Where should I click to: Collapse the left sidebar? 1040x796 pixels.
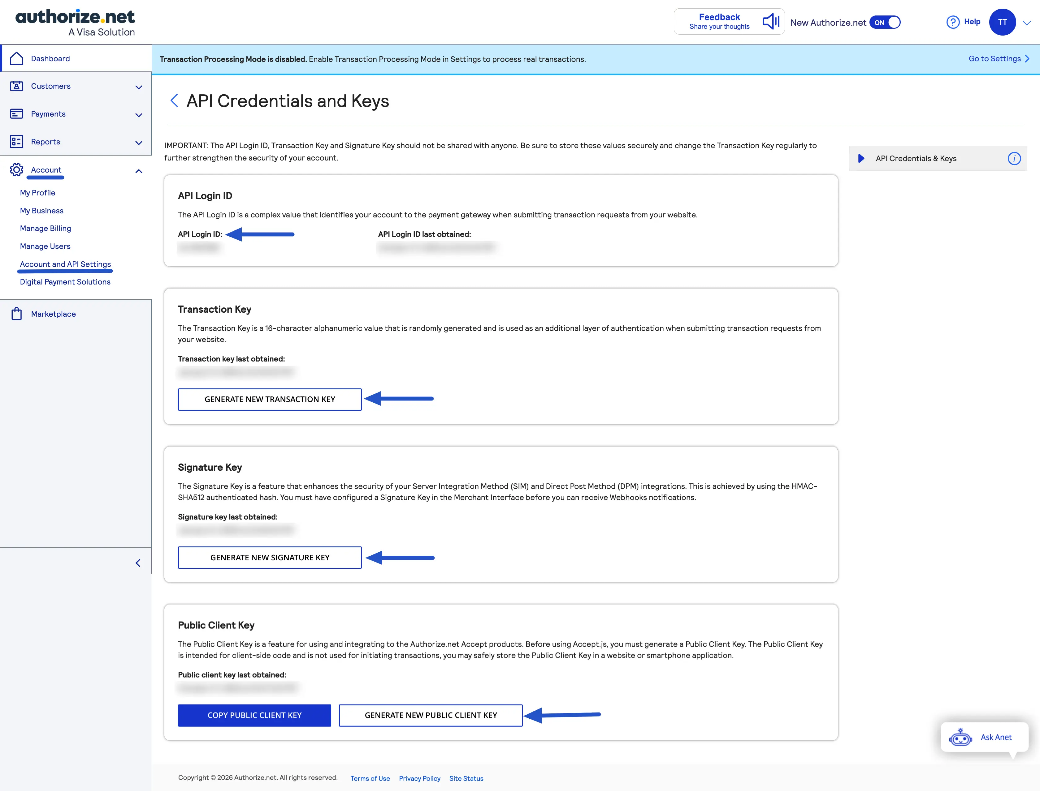138,563
